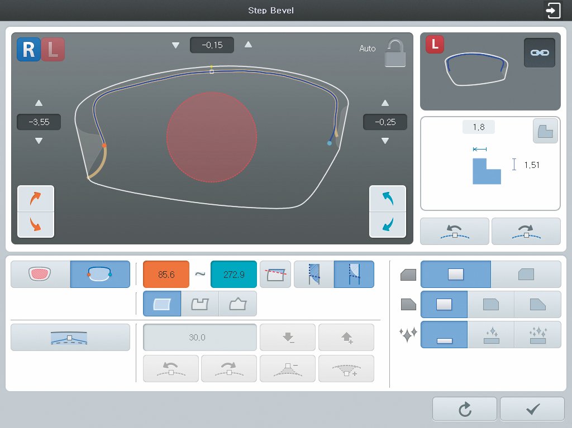This screenshot has width=572, height=428.
Task: Click the exit icon in the title bar
Action: [x=553, y=11]
